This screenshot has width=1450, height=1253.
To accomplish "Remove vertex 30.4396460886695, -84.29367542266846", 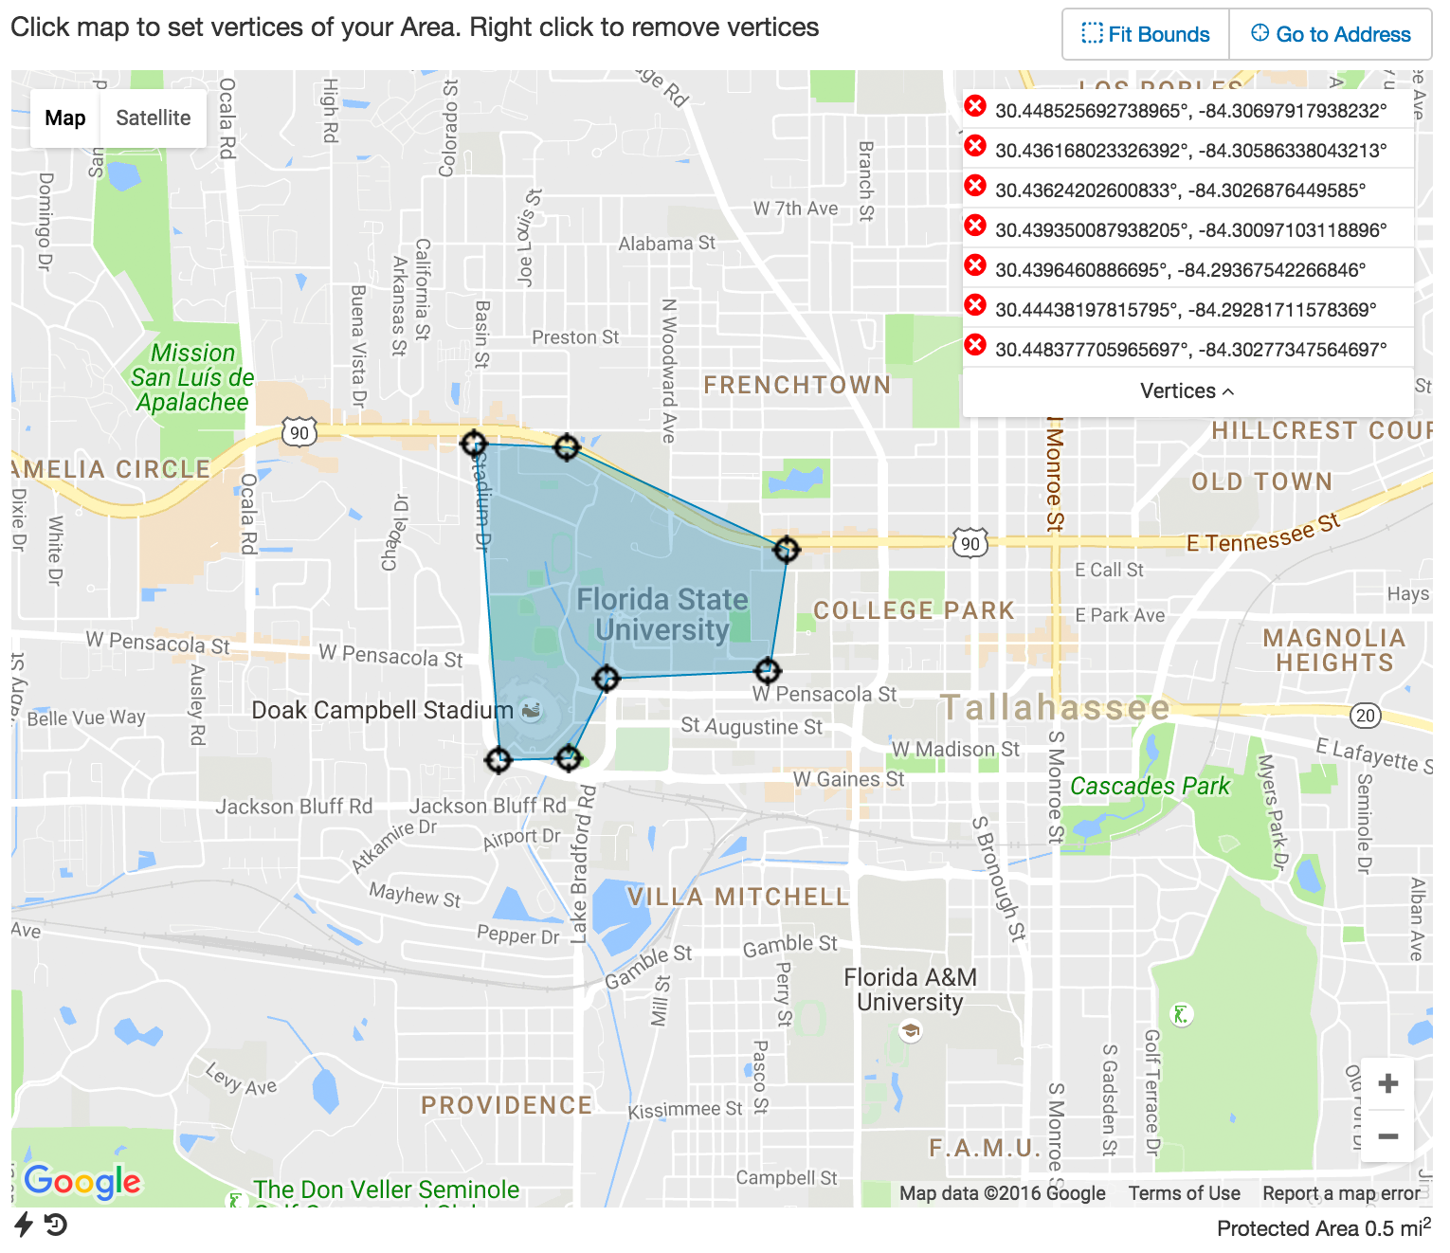I will (974, 265).
